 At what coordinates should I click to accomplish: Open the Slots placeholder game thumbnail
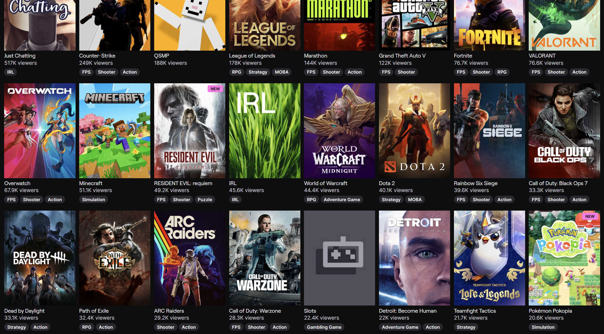point(339,258)
